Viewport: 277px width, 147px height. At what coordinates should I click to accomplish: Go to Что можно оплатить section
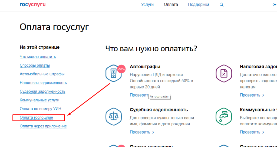pos(38,57)
